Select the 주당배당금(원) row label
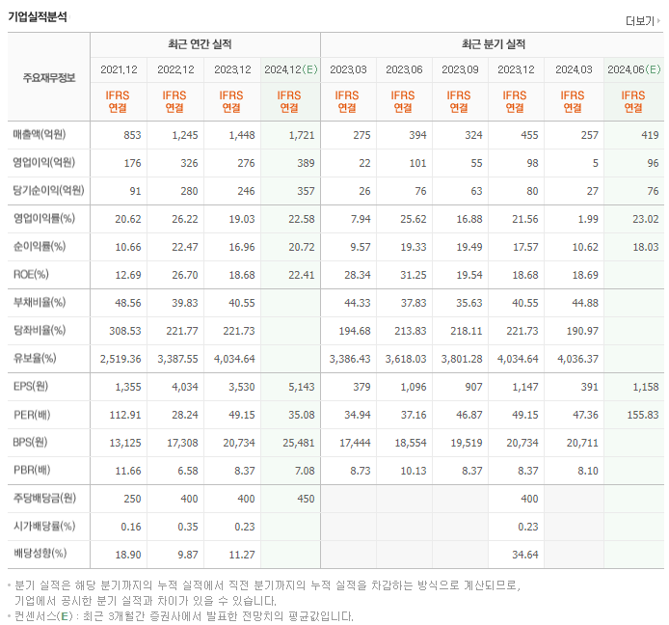669x625 pixels. click(x=44, y=498)
